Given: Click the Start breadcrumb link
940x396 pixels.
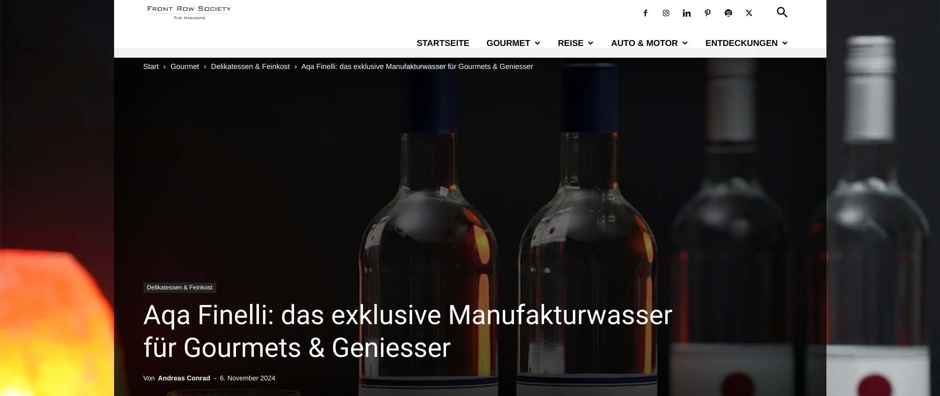Looking at the screenshot, I should [x=151, y=66].
